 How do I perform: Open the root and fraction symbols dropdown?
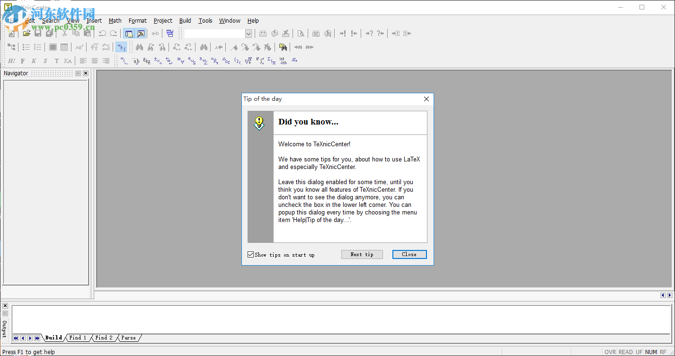click(x=249, y=61)
